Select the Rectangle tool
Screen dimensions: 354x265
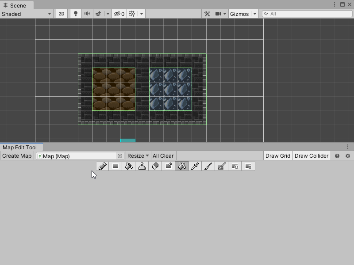tap(115, 167)
